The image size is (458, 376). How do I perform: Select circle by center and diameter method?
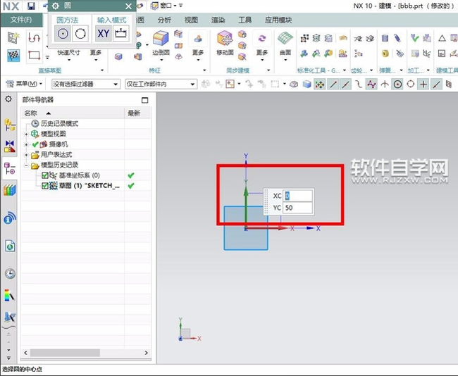(63, 33)
